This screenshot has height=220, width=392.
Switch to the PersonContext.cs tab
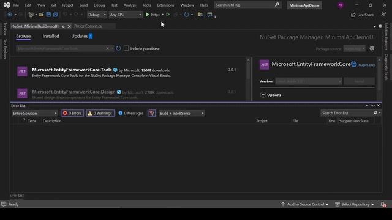pyautogui.click(x=88, y=26)
